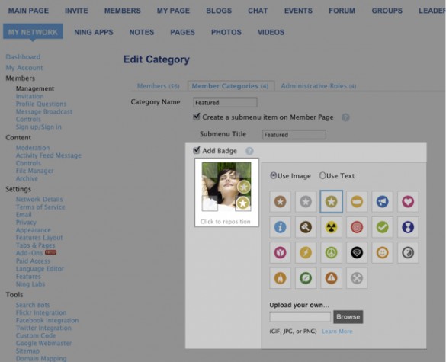The height and width of the screenshot is (362, 446).
Task: Open the Add-Ons settings link
Action: [x=29, y=253]
